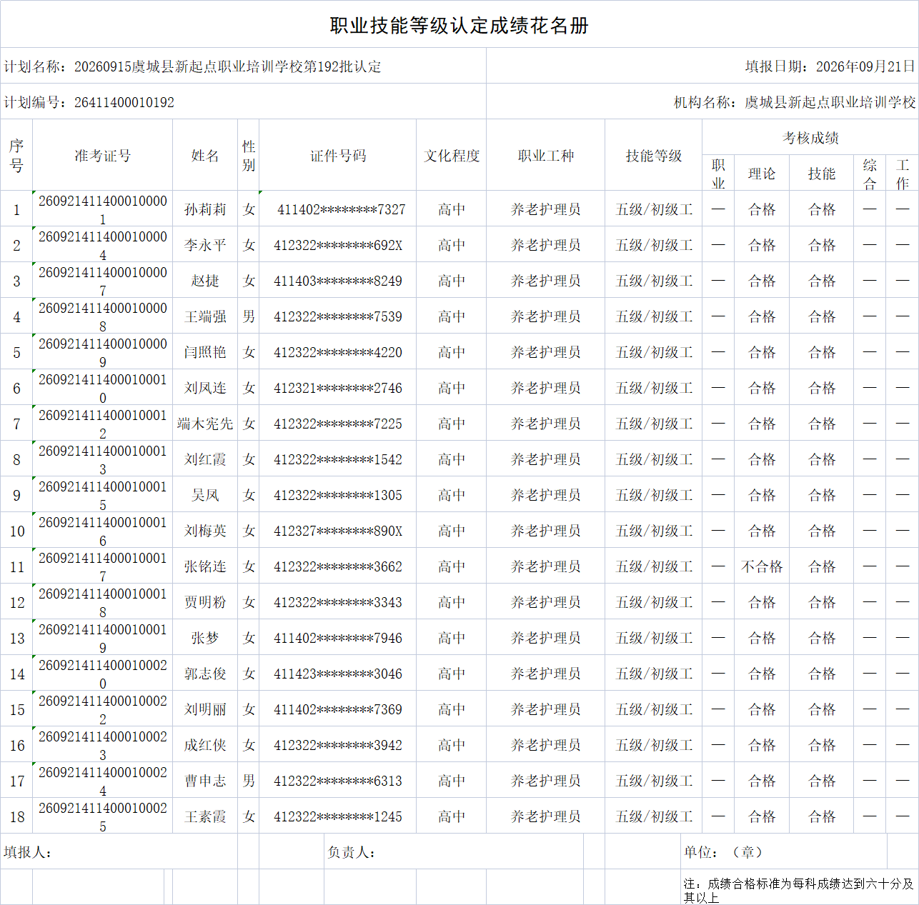The width and height of the screenshot is (919, 905).
Task: Click the ID cell 412322********1305
Action: pyautogui.click(x=338, y=495)
